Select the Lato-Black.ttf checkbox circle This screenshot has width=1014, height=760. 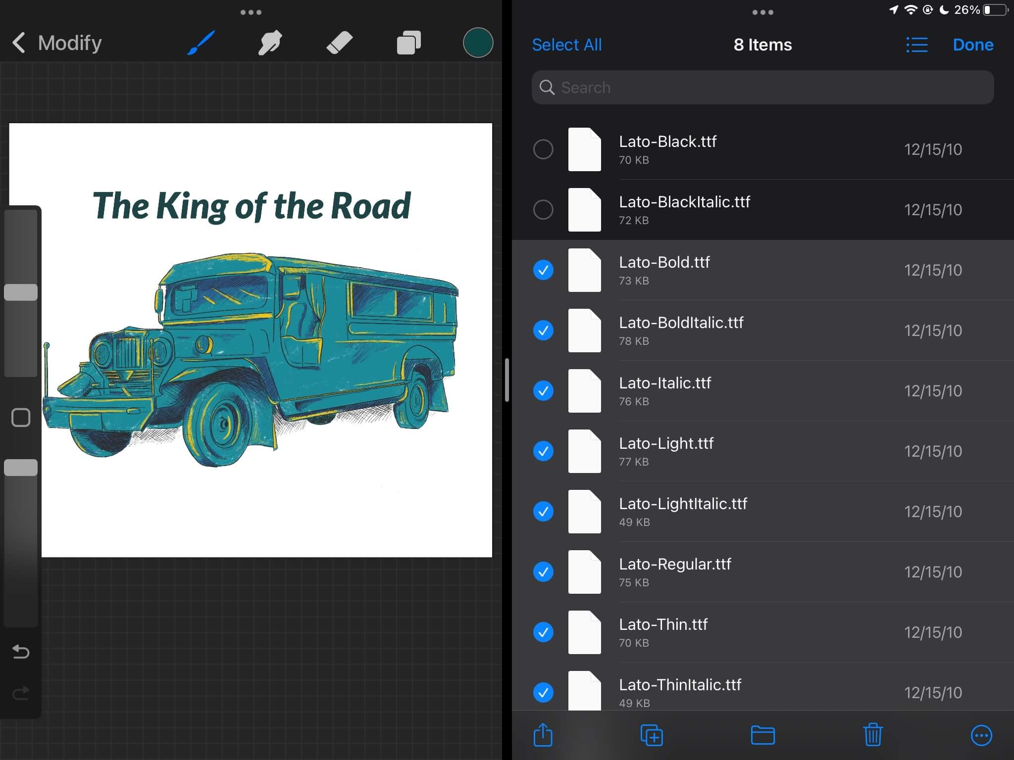[x=543, y=149]
